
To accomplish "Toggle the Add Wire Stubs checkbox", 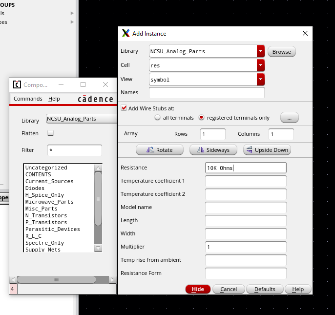I will [x=124, y=108].
